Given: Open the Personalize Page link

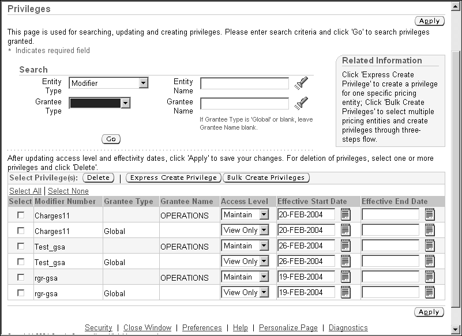Looking at the screenshot, I should coord(288,327).
